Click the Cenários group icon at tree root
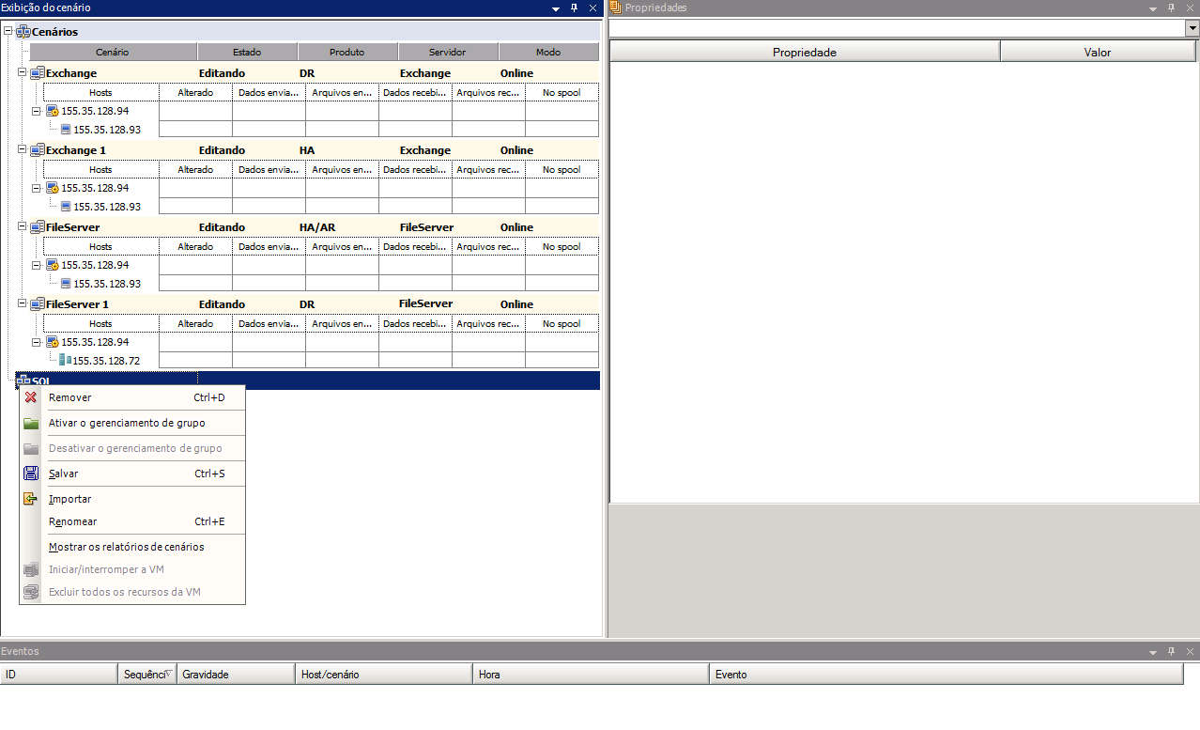This screenshot has width=1200, height=730. tap(24, 32)
